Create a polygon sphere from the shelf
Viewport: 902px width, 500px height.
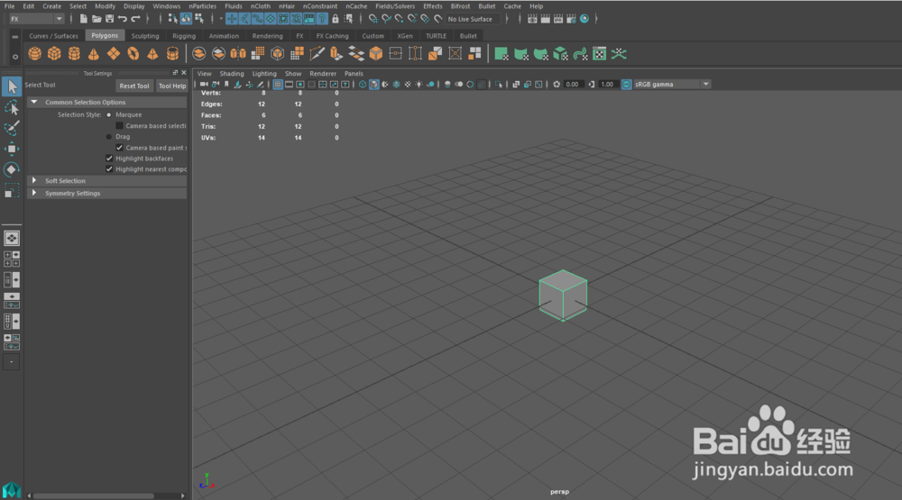click(34, 54)
